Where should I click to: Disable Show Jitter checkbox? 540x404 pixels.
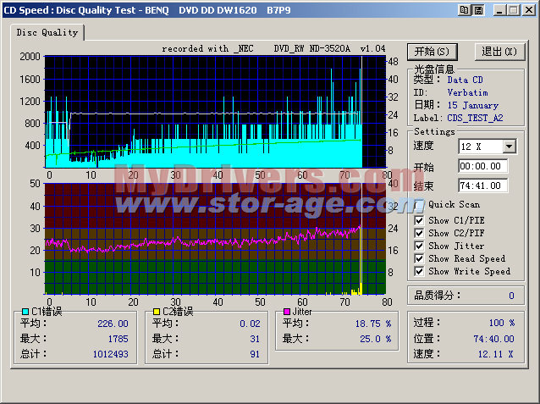(x=420, y=246)
